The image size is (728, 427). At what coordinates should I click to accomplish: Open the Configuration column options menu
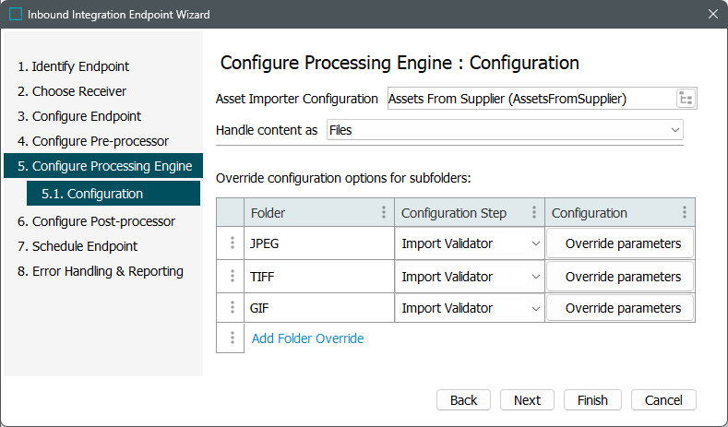click(x=685, y=213)
